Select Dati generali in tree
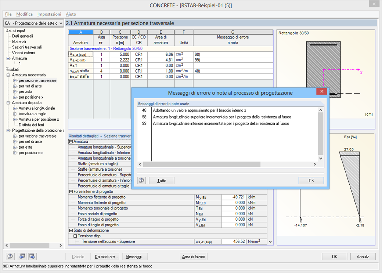 tap(22, 36)
